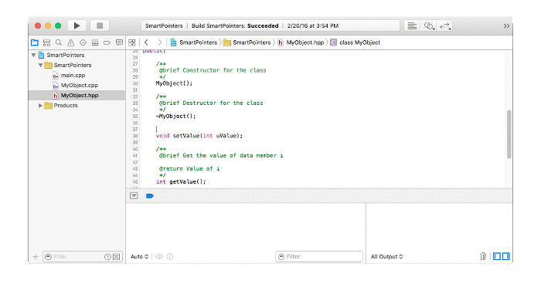Screen dimensions: 541x304
Task: Expand the Products folder
Action: point(40,106)
